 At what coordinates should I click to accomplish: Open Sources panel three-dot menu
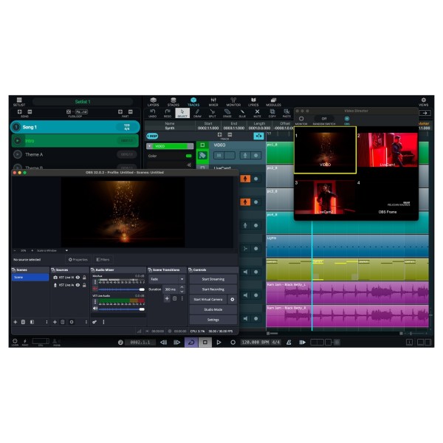pyautogui.click(x=86, y=322)
